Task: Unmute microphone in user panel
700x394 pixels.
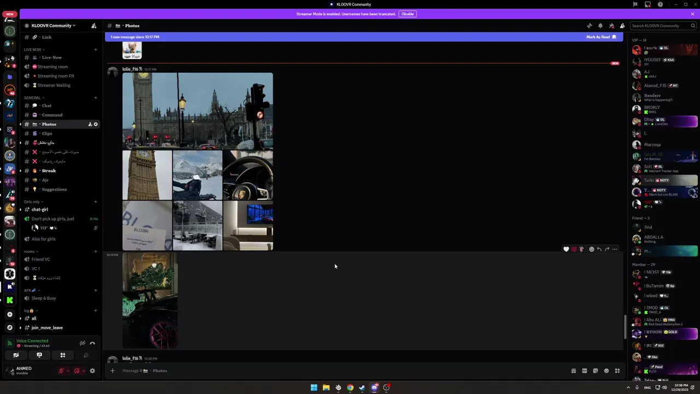Action: pyautogui.click(x=62, y=371)
